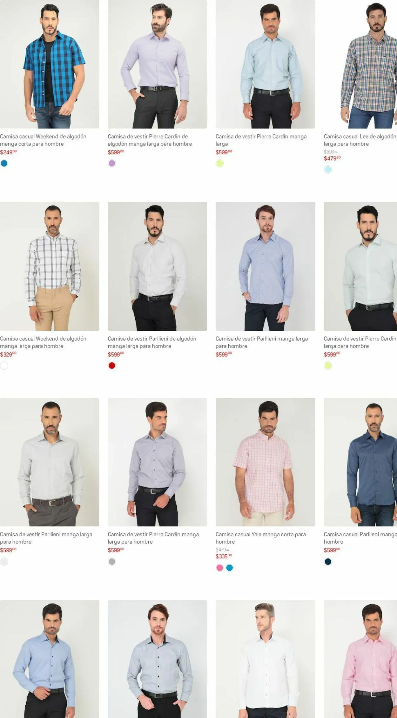View pink checkered Yale shirt image

tap(265, 462)
